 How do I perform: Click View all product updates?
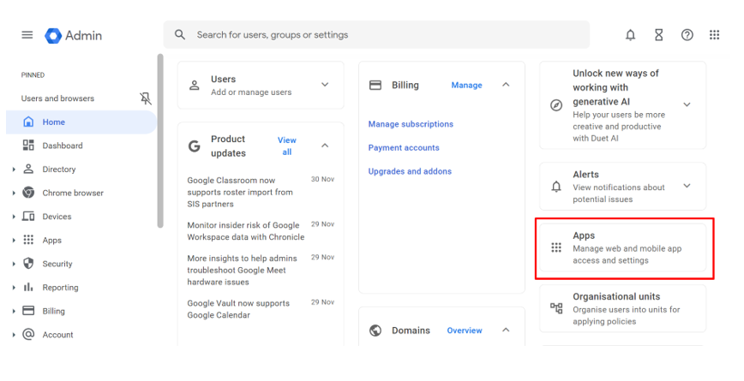[286, 146]
